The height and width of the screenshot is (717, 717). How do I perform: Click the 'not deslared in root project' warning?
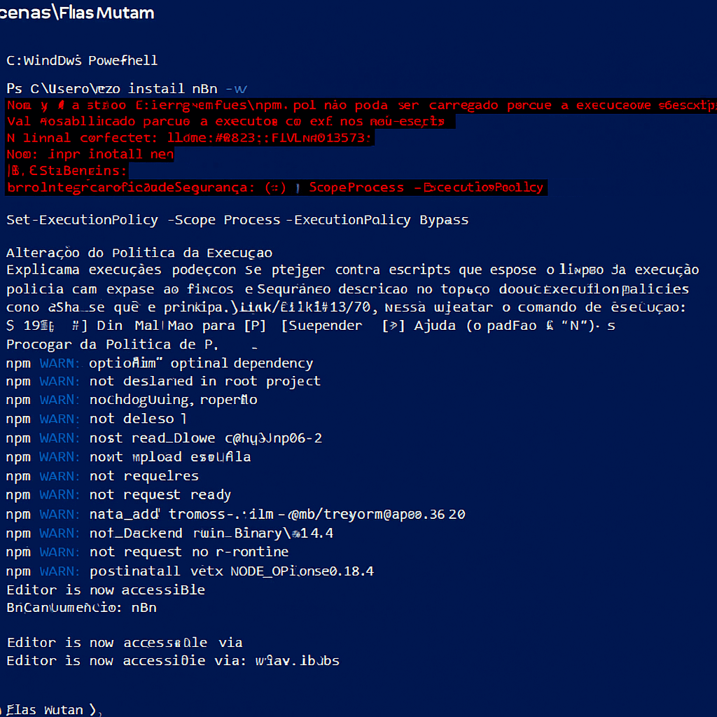point(204,382)
